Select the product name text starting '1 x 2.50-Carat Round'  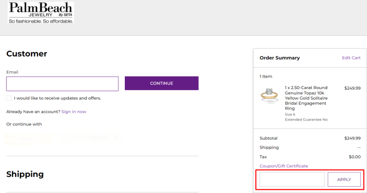[306, 98]
